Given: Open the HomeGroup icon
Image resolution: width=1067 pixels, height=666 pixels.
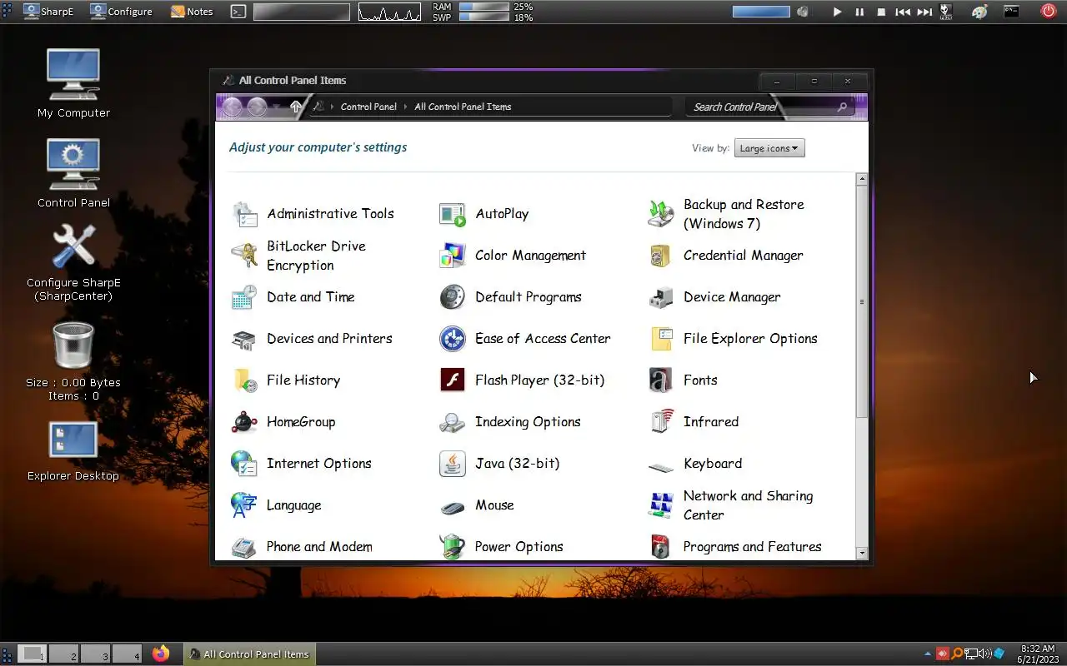Looking at the screenshot, I should [x=244, y=422].
